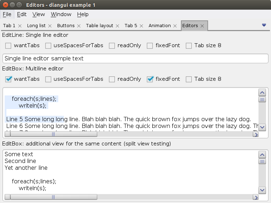This screenshot has width=271, height=203.
Task: Enable useSpacesForTabs for single line editor
Action: coord(48,46)
